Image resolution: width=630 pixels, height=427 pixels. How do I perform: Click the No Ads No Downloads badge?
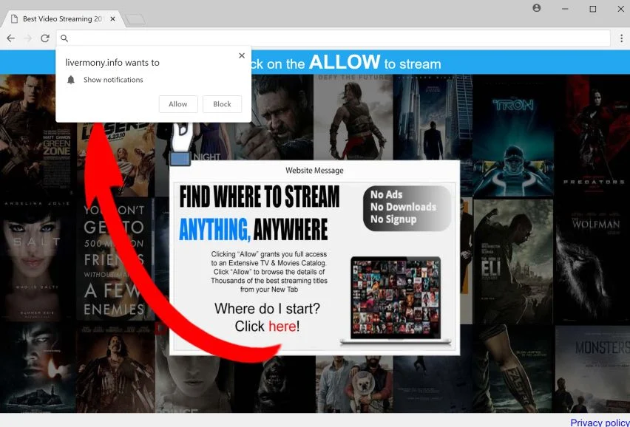pyautogui.click(x=407, y=208)
